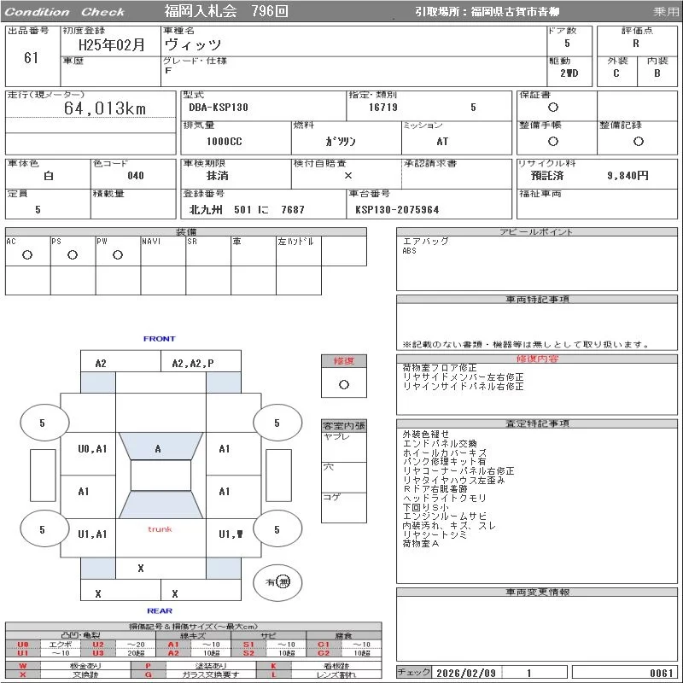Click the 64,013km mileage field
Screen dimensions: 683x683
click(105, 108)
